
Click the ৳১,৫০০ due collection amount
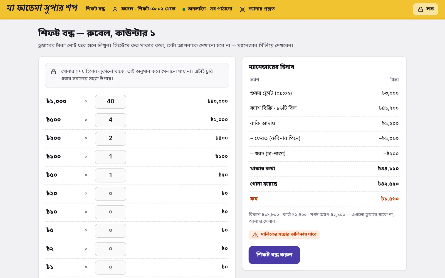click(x=390, y=123)
